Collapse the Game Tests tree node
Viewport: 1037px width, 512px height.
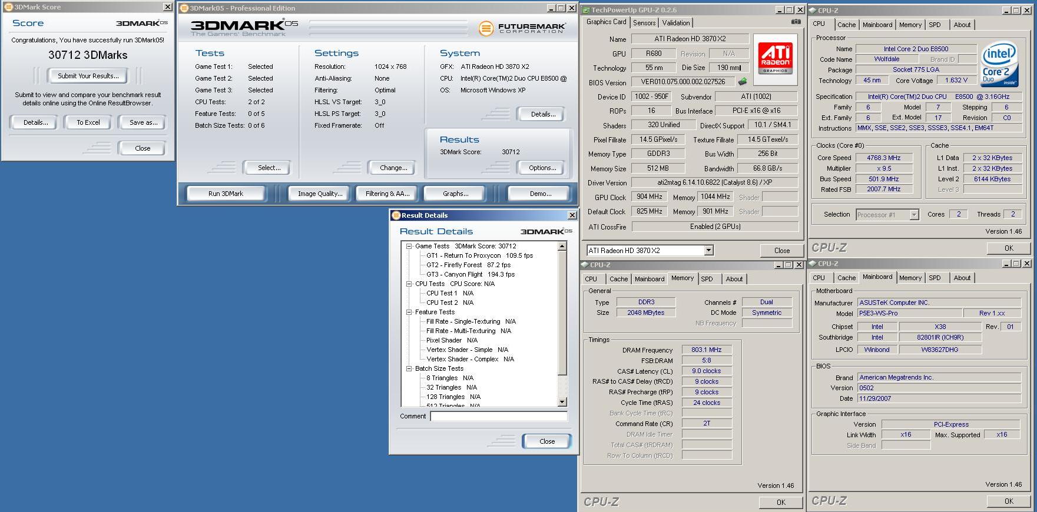(409, 247)
